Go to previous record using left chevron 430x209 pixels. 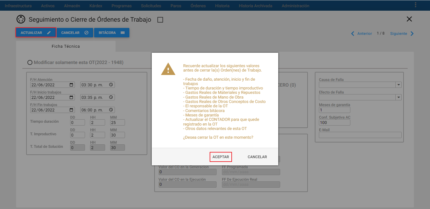tap(353, 34)
